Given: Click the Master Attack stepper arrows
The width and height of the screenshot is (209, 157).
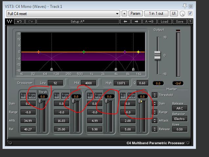Looking at the screenshot, I should pyautogui.click(x=155, y=121).
